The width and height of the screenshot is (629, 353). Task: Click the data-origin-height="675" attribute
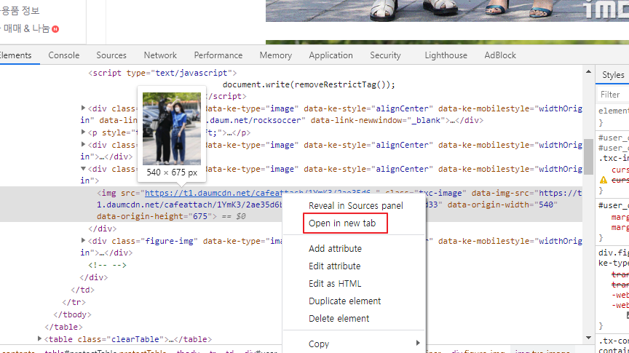157,217
